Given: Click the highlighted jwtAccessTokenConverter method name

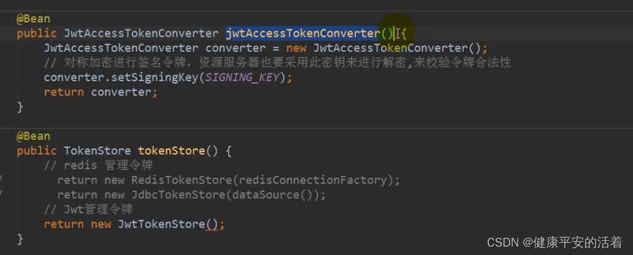Looking at the screenshot, I should tap(303, 33).
